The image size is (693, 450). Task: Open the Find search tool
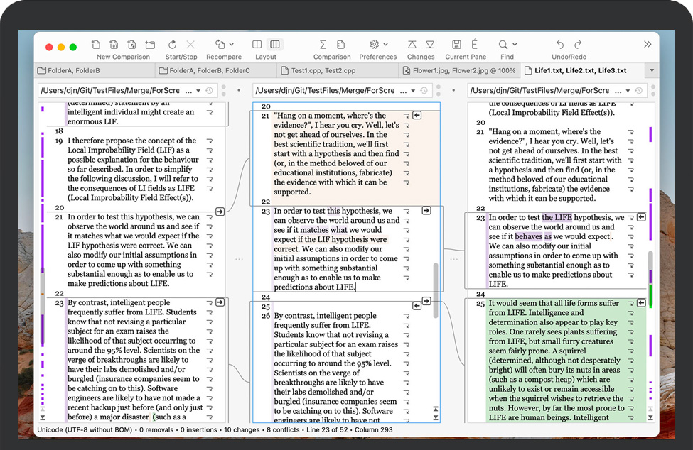[503, 45]
